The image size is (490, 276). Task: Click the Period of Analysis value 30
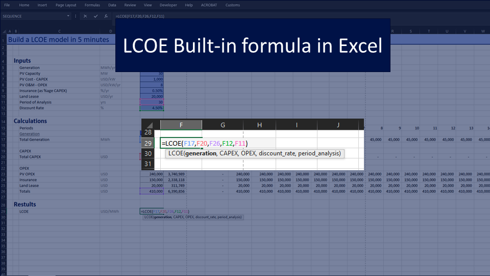click(x=152, y=102)
